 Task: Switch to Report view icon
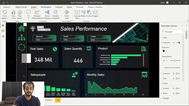pyautogui.click(x=3, y=25)
